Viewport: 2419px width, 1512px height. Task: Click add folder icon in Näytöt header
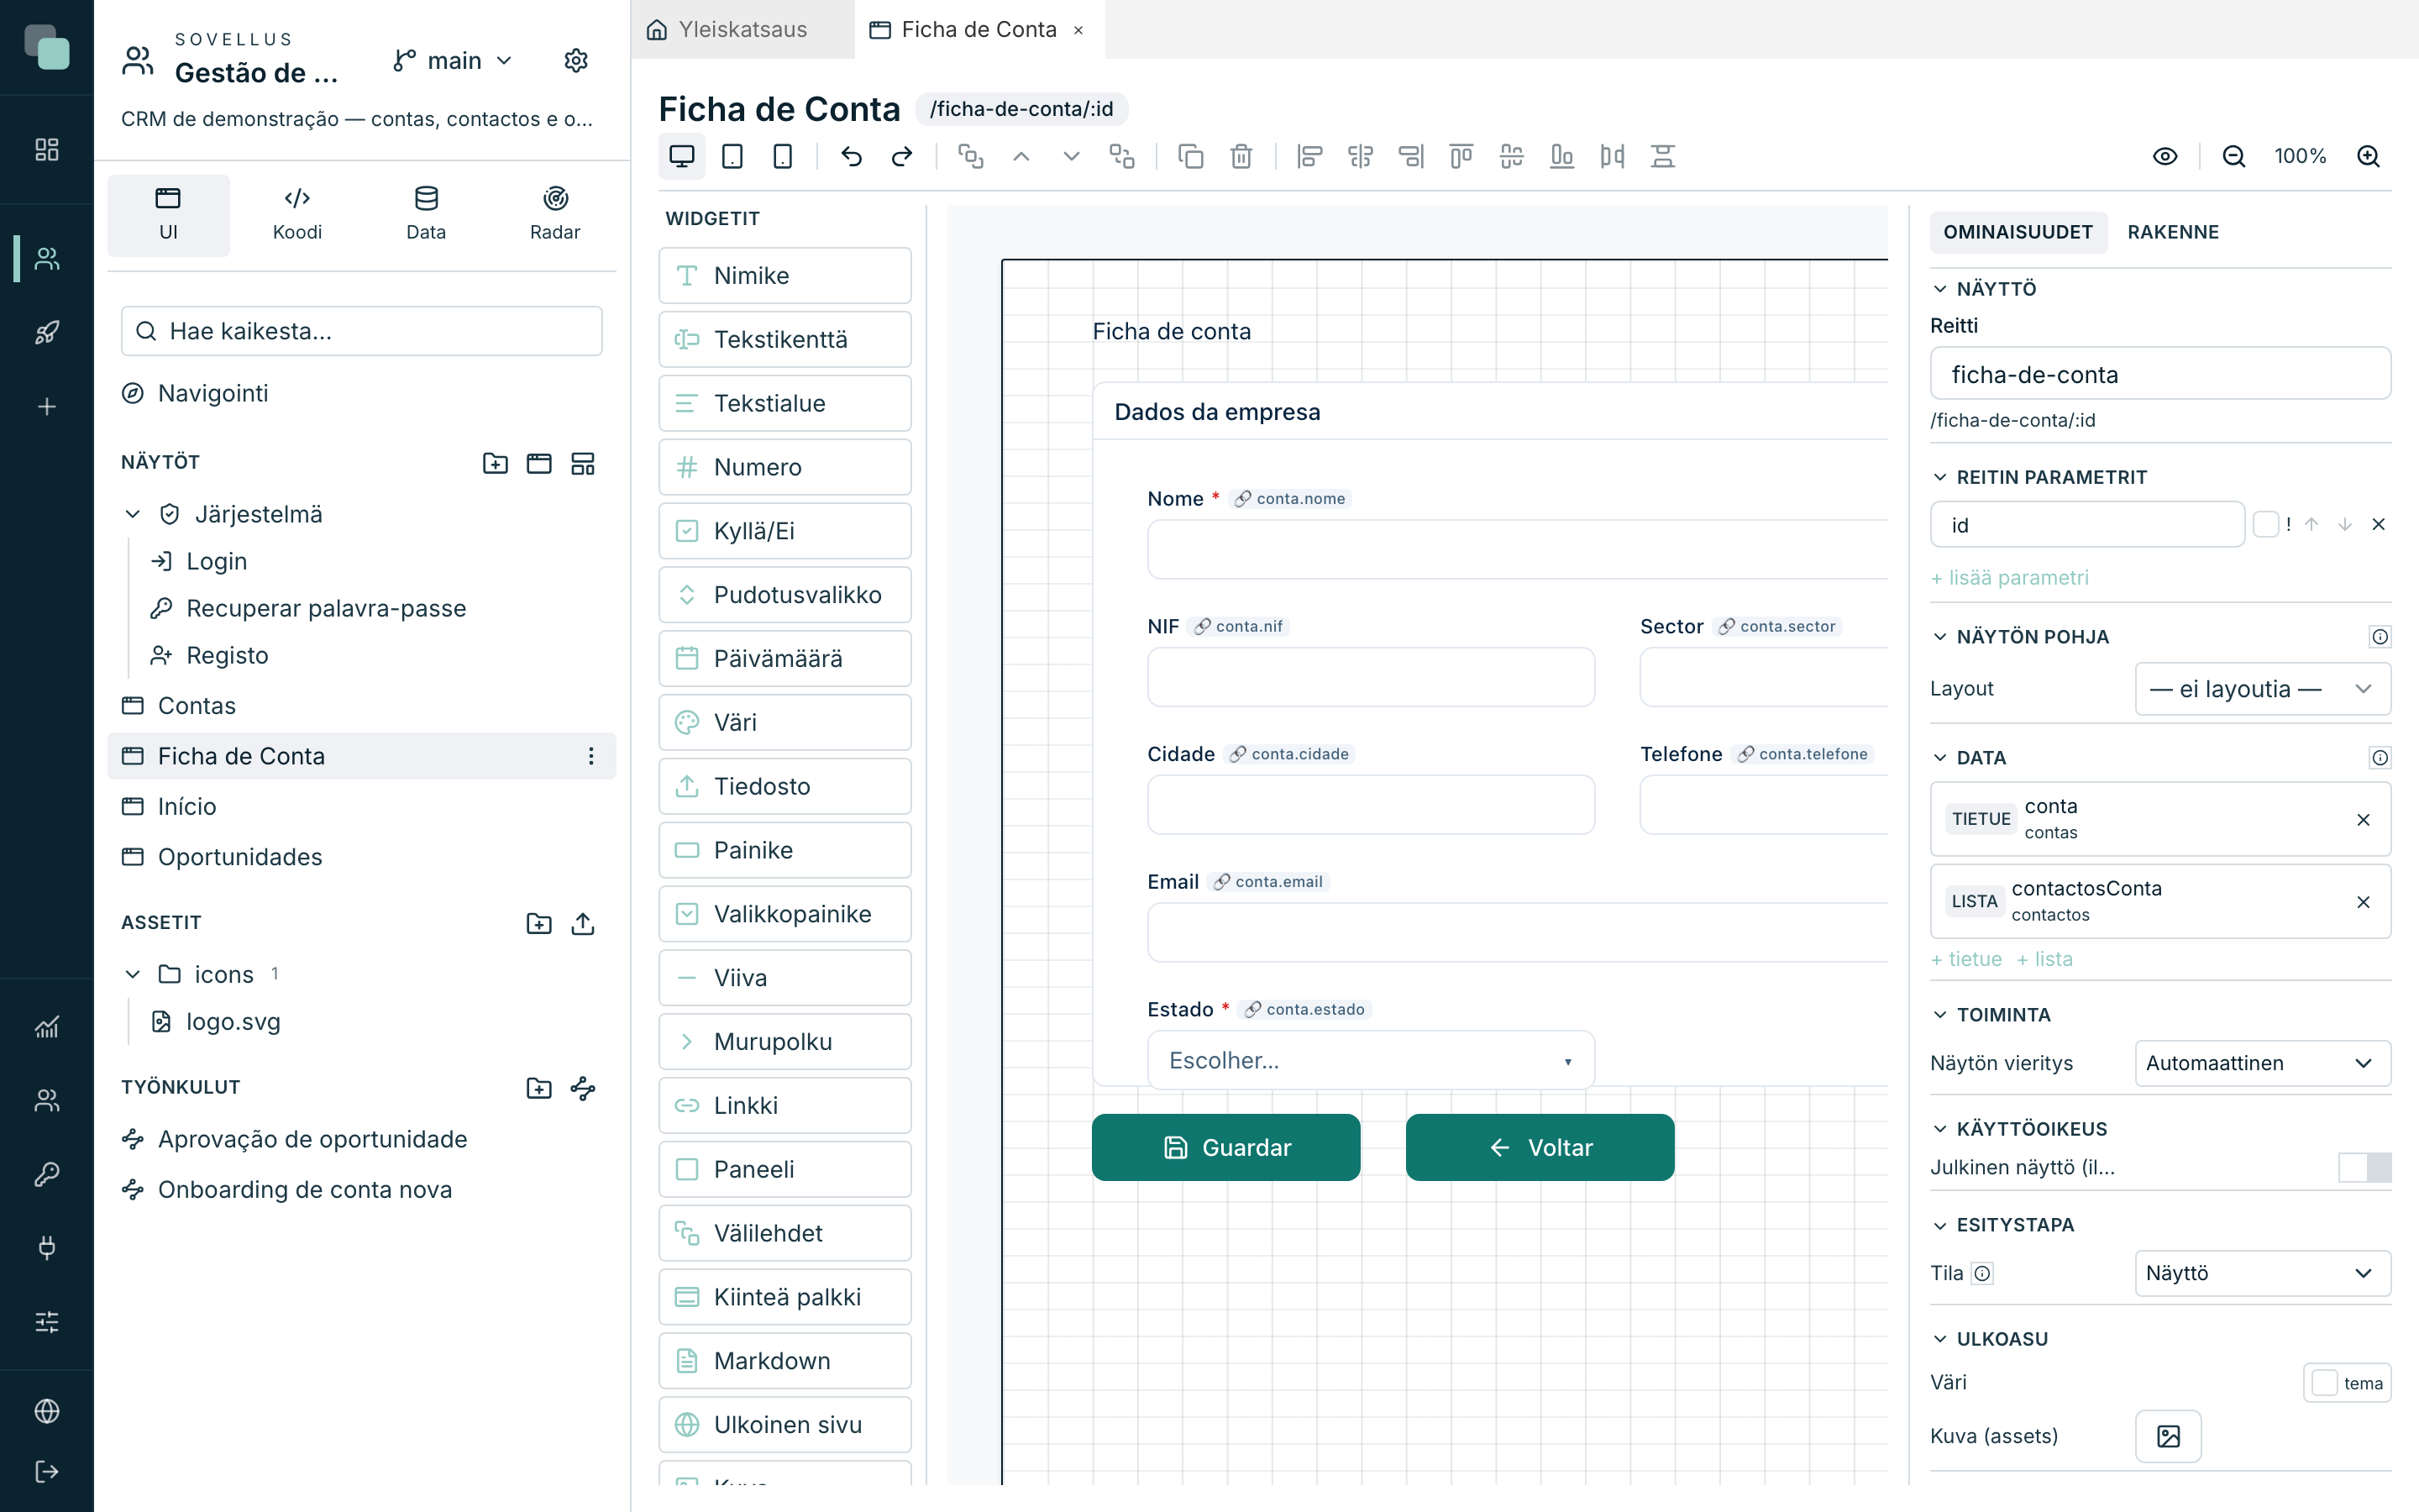(x=495, y=463)
